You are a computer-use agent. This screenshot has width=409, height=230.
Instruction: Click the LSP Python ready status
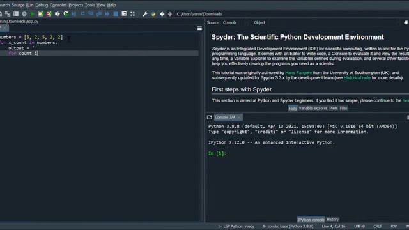pos(236,226)
